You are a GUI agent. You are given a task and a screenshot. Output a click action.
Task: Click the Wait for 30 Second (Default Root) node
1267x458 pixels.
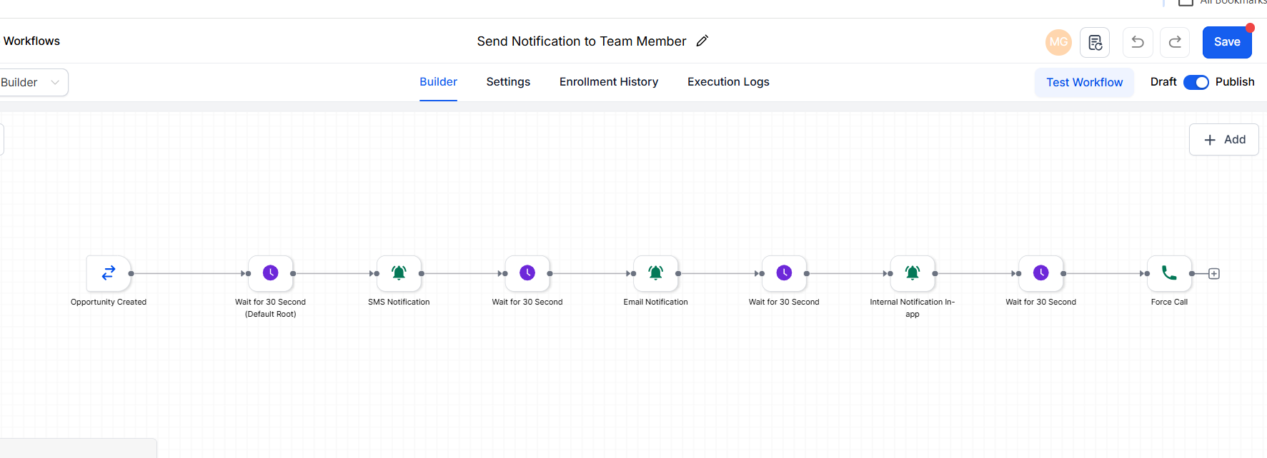click(x=270, y=273)
